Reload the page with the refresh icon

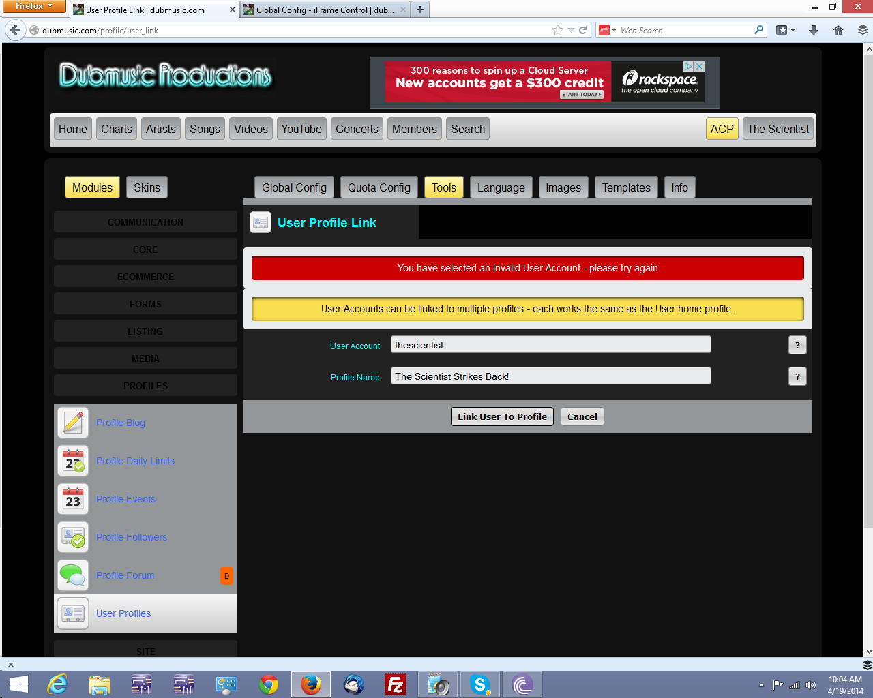click(x=583, y=30)
